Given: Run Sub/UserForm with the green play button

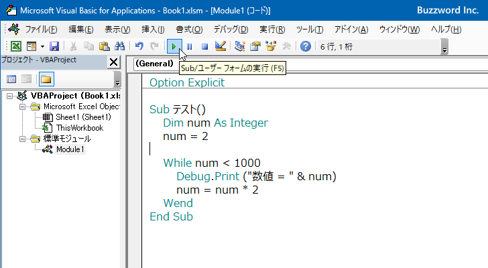Looking at the screenshot, I should click(174, 47).
